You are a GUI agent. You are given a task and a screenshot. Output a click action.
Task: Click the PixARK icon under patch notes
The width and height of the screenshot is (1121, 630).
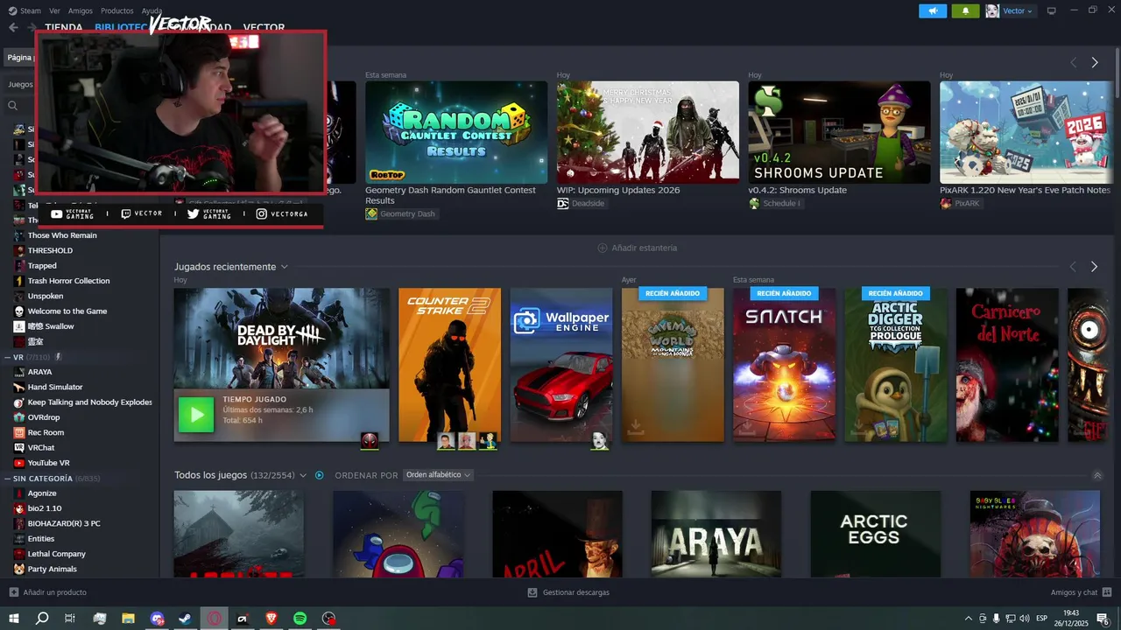click(946, 203)
